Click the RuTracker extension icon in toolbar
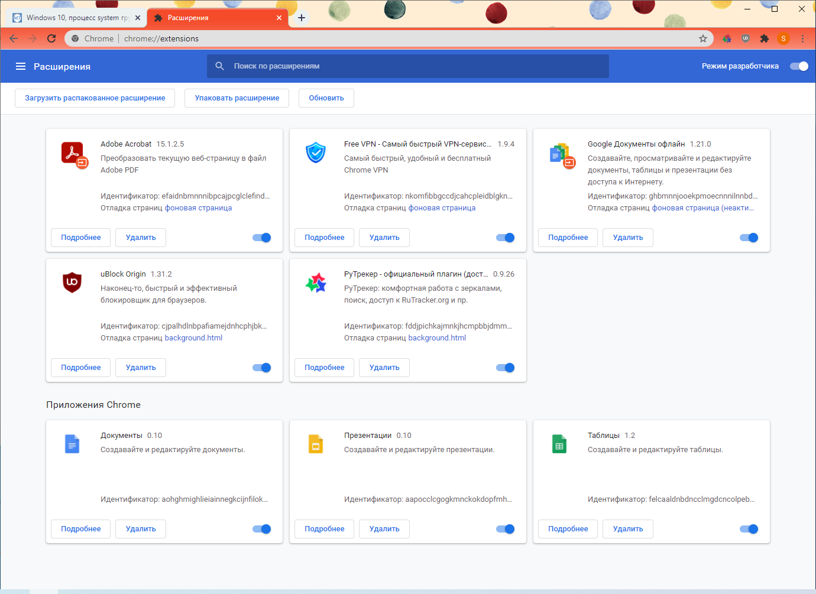Screen dimensions: 816x594 click(x=727, y=38)
